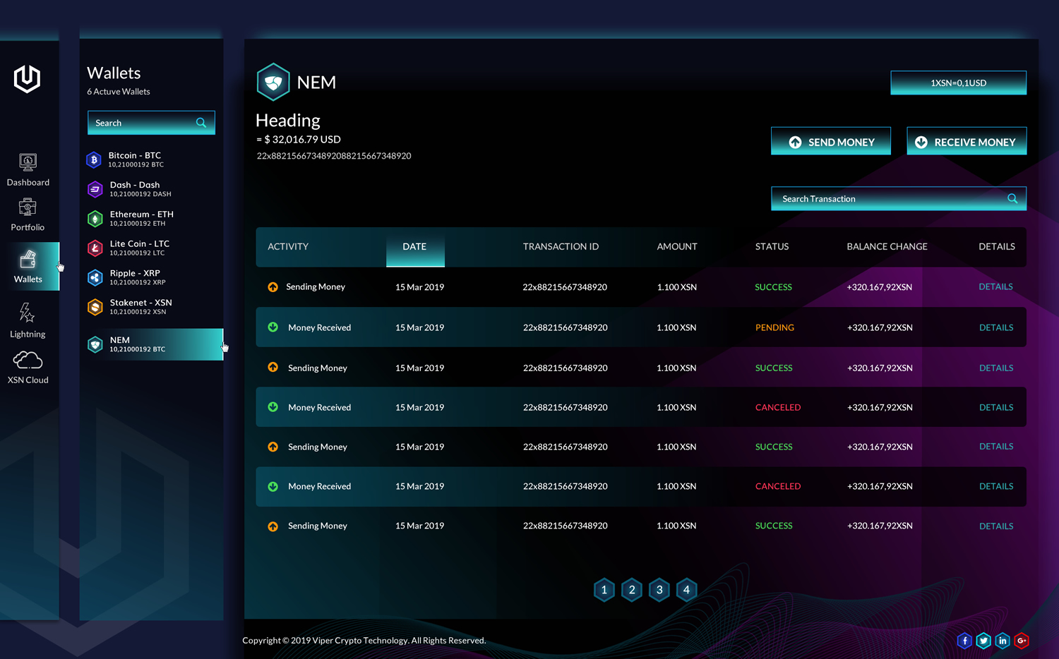The height and width of the screenshot is (659, 1059).
Task: Open the LinkedIn social icon
Action: click(x=1003, y=641)
